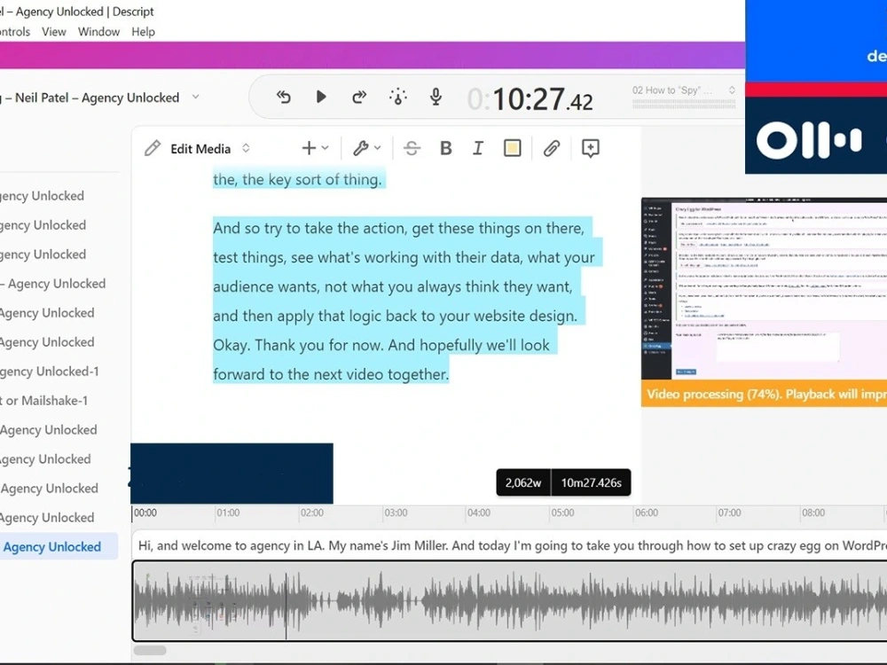Image resolution: width=887 pixels, height=665 pixels.
Task: Click the 03:00 timeline ruler mark
Action: pyautogui.click(x=396, y=512)
